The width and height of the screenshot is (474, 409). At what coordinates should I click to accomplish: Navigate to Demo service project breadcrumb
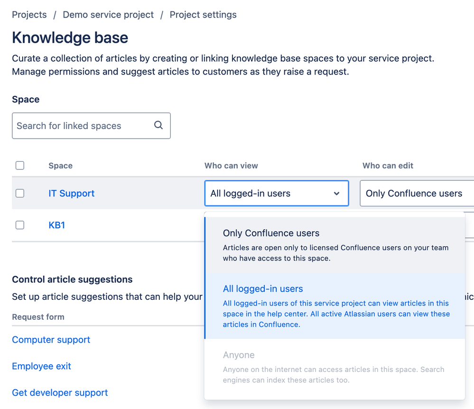(108, 15)
